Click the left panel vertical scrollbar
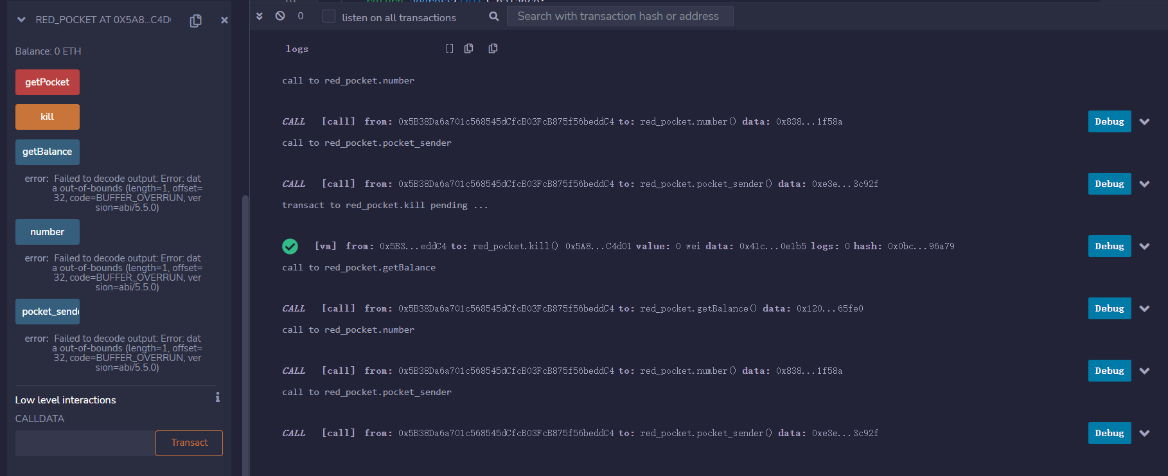Viewport: 1168px width, 476px height. tap(245, 334)
